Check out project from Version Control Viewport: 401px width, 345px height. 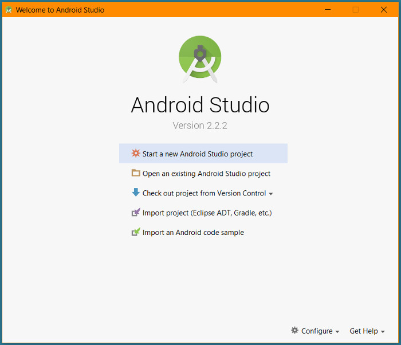click(204, 193)
